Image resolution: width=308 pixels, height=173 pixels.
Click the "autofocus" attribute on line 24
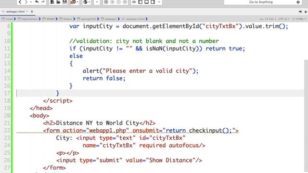tap(184, 145)
